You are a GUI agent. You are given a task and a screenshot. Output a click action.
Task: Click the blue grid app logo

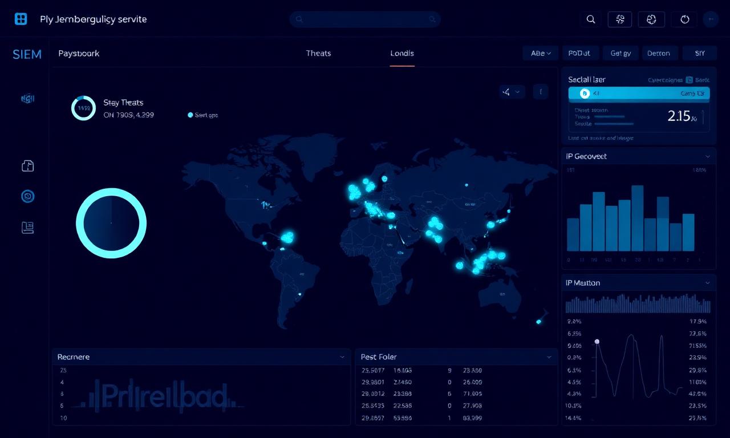pyautogui.click(x=21, y=19)
